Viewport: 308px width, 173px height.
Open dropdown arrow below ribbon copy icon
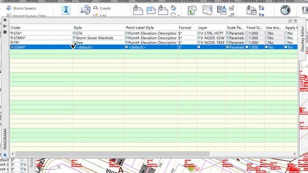[179, 15]
